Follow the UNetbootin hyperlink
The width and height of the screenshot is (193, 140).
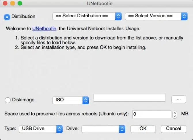coord(45,29)
